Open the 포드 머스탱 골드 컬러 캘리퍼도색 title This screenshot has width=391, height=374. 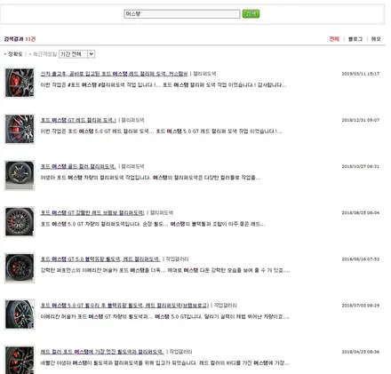click(78, 166)
